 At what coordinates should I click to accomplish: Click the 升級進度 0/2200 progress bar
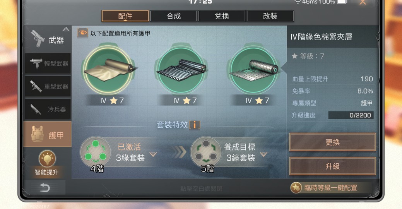pyautogui.click(x=351, y=115)
